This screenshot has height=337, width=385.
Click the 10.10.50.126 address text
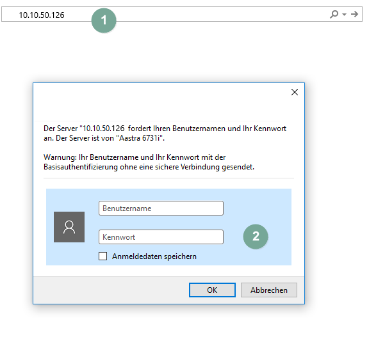pos(41,15)
